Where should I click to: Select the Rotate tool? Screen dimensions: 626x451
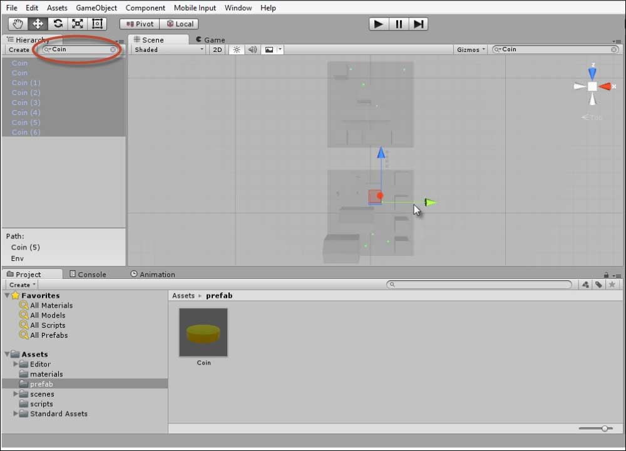[58, 24]
